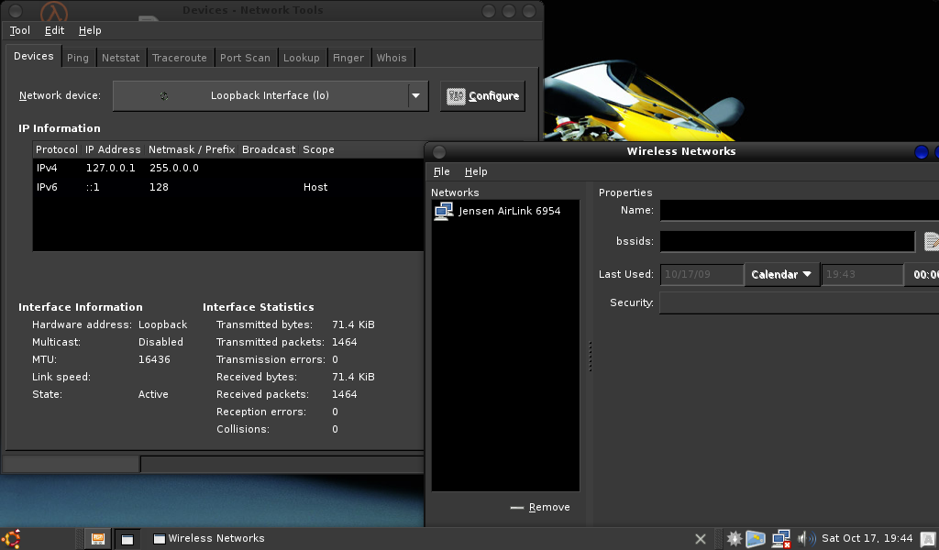Screen dimensions: 939x550
Task: Click the icon right of the clock
Action: pyautogui.click(x=928, y=539)
